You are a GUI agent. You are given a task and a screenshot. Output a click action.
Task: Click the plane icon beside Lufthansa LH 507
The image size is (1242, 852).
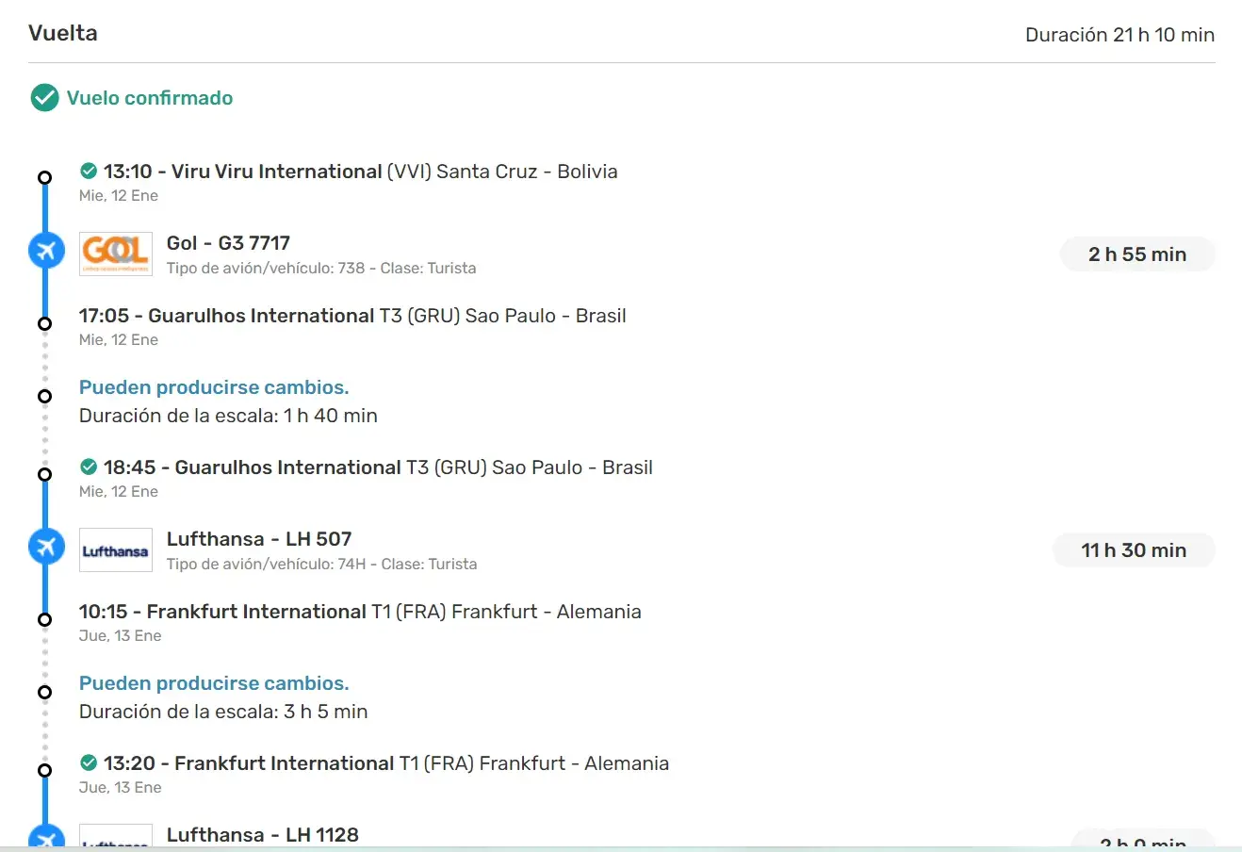tap(46, 547)
